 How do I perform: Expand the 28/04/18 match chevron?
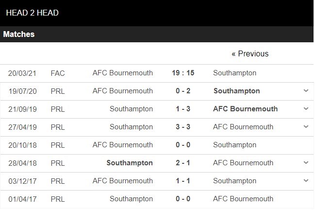coord(306,163)
